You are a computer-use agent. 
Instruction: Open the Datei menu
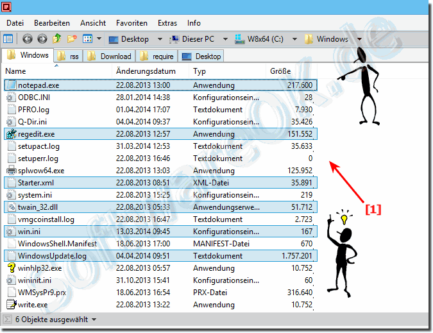click(x=15, y=23)
